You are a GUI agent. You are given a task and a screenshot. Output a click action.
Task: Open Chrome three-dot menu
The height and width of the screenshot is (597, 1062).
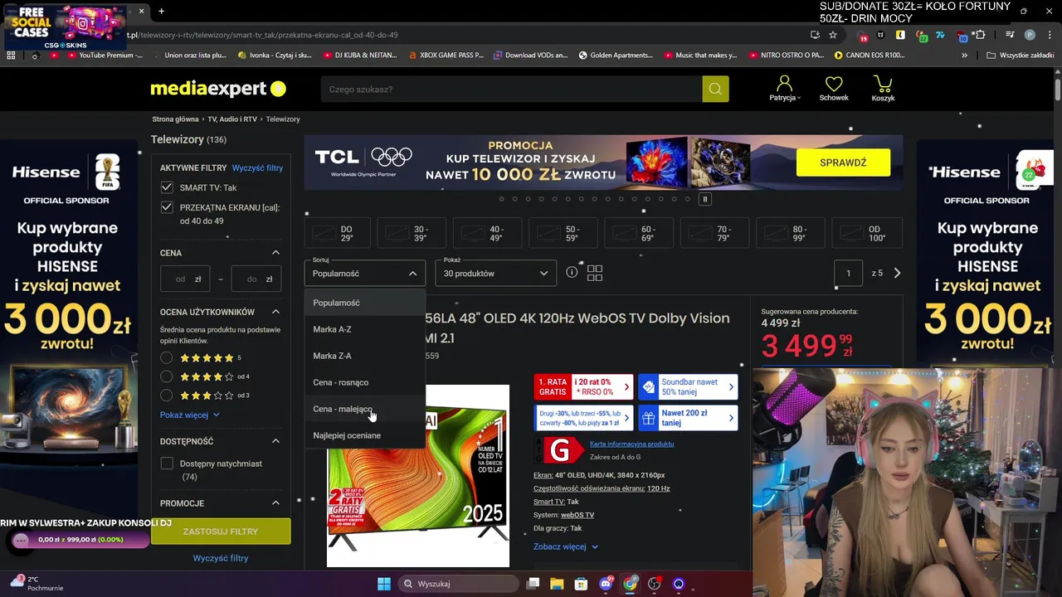tap(1050, 35)
